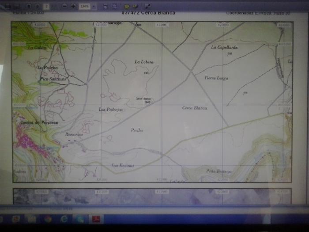Click the 'Pico Santbuste' map label

pyautogui.click(x=53, y=79)
